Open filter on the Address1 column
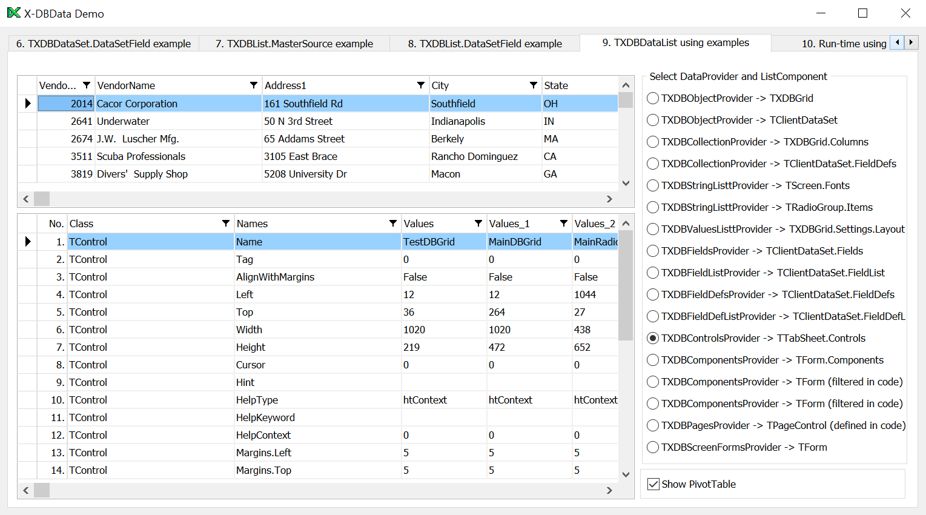Screen dimensions: 926x515 [x=421, y=85]
